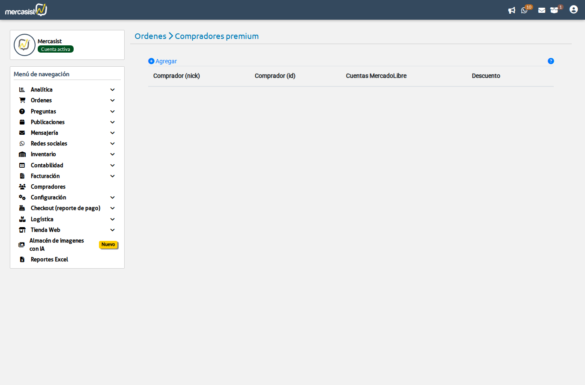Image resolution: width=585 pixels, height=385 pixels.
Task: Expand the Tienda Web menu section
Action: click(x=112, y=230)
